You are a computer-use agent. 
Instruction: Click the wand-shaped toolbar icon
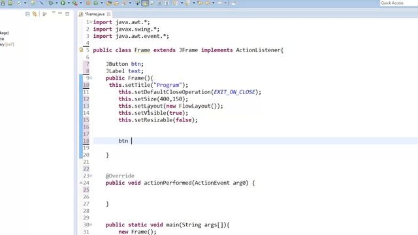click(x=41, y=3)
